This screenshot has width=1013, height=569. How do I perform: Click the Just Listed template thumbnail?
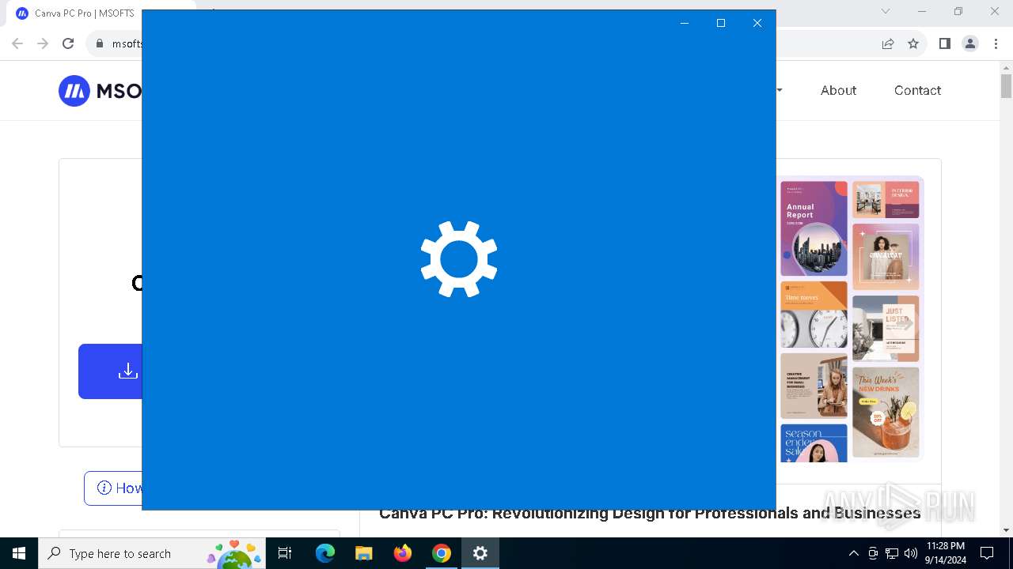pyautogui.click(x=886, y=328)
